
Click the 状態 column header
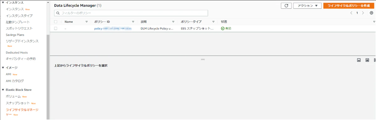pos(224,22)
